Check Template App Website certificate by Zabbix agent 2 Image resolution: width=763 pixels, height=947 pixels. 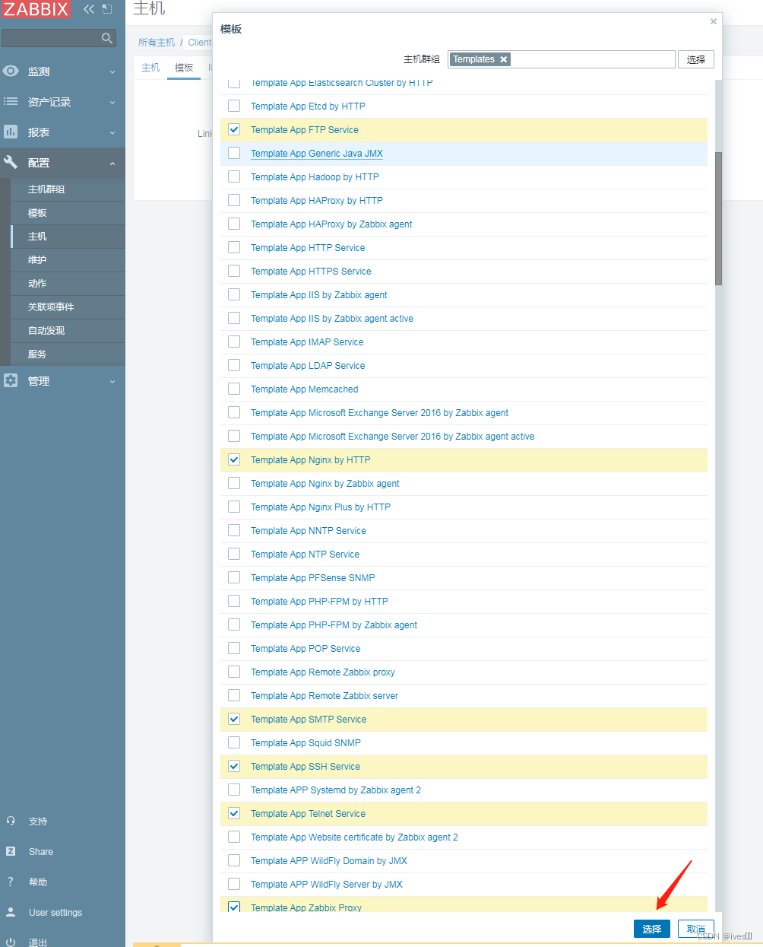[x=234, y=837]
